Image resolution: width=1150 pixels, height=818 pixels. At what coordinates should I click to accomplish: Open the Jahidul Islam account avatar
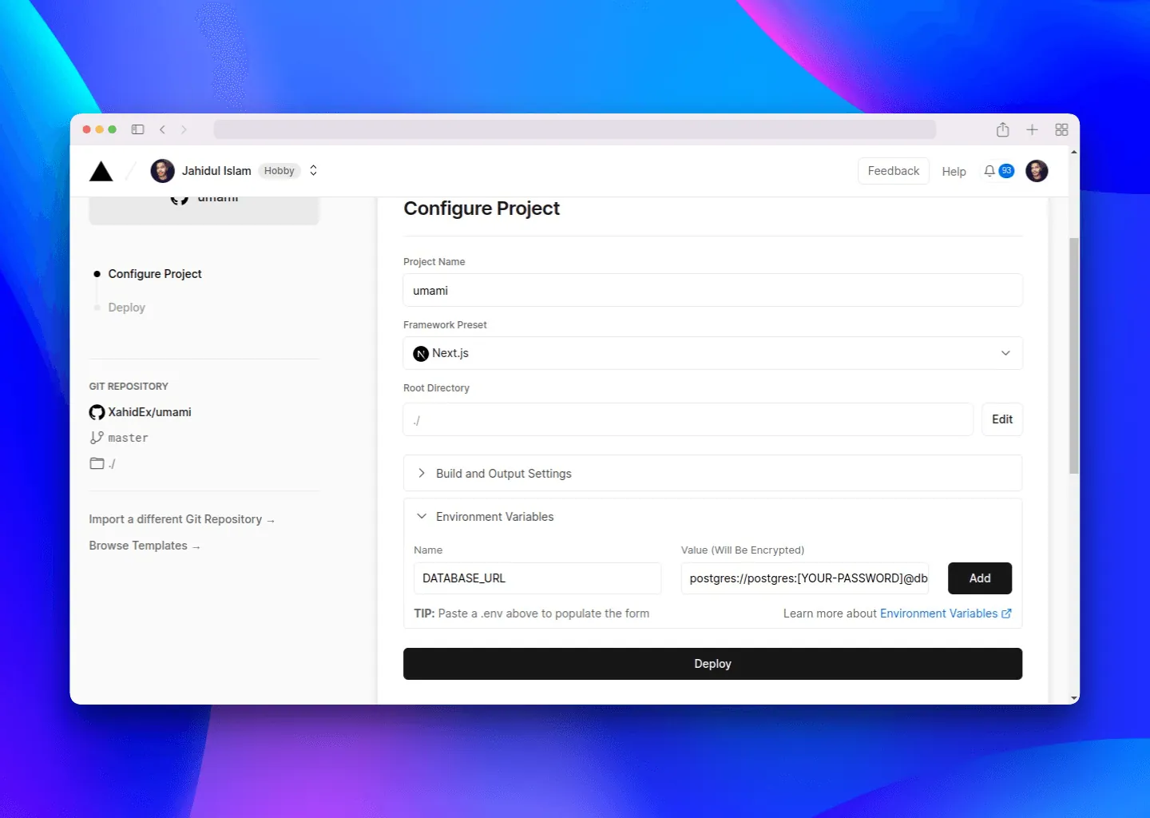click(x=163, y=171)
